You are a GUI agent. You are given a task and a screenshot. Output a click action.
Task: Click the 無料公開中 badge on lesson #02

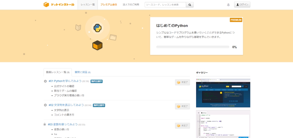[99, 105]
